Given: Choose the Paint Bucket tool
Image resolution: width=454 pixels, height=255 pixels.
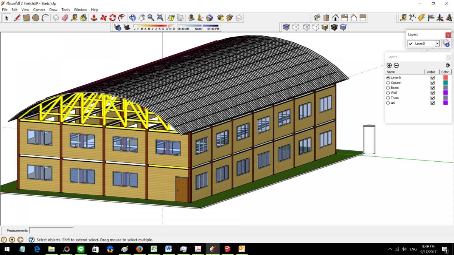Looking at the screenshot, I should (x=83, y=18).
